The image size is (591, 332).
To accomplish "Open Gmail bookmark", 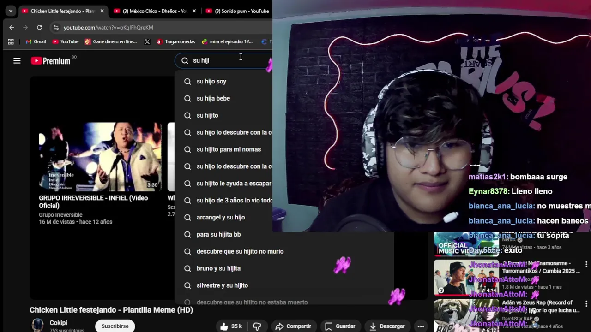I will tap(36, 41).
